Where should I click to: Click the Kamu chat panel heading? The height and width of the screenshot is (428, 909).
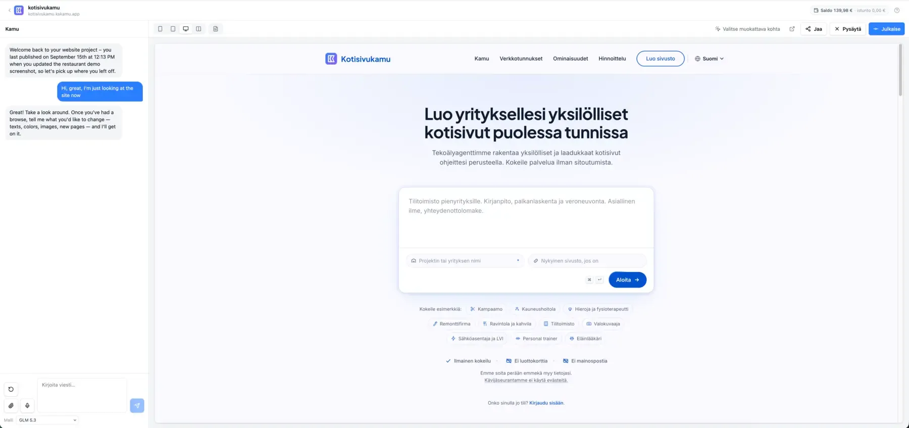coord(12,29)
